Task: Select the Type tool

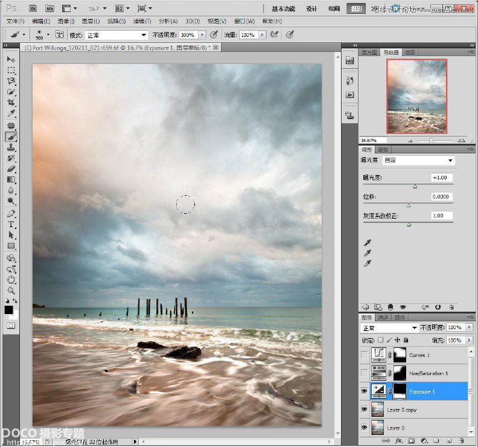Action: pos(11,224)
